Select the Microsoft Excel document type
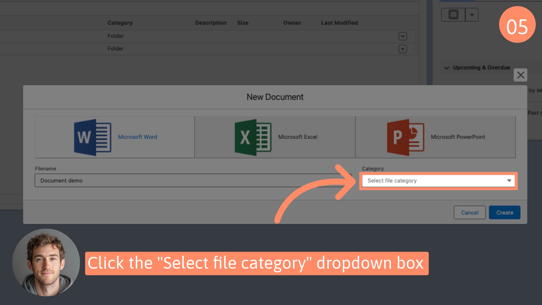The height and width of the screenshot is (305, 542). [x=275, y=137]
